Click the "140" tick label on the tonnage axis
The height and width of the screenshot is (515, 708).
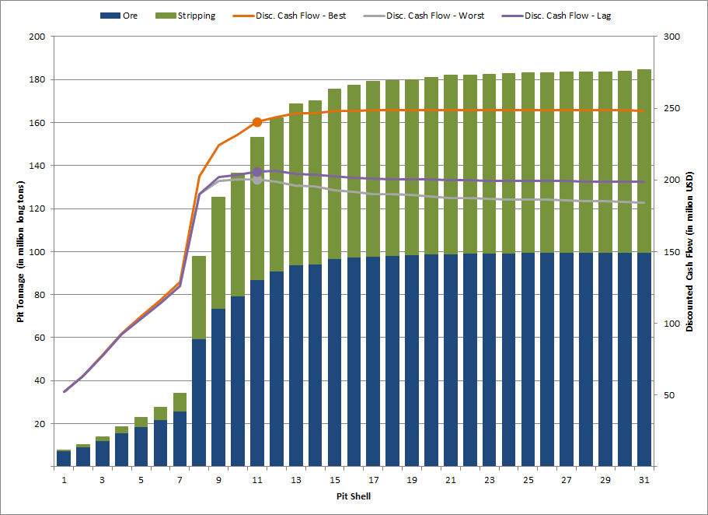tap(37, 166)
